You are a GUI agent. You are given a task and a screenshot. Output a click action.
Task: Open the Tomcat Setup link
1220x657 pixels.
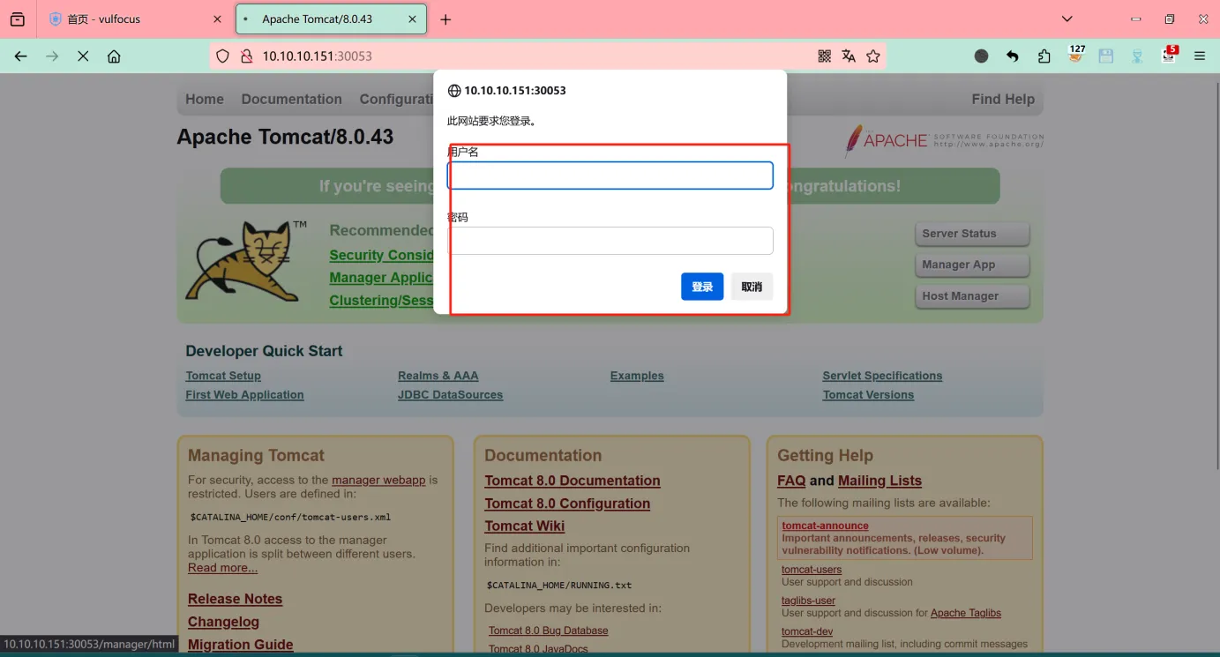coord(223,376)
